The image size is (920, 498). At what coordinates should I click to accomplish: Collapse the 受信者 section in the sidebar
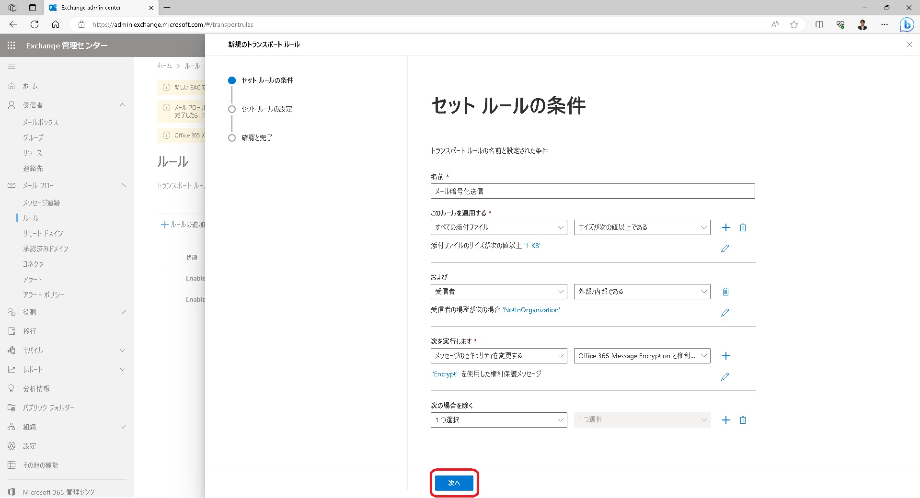click(123, 105)
